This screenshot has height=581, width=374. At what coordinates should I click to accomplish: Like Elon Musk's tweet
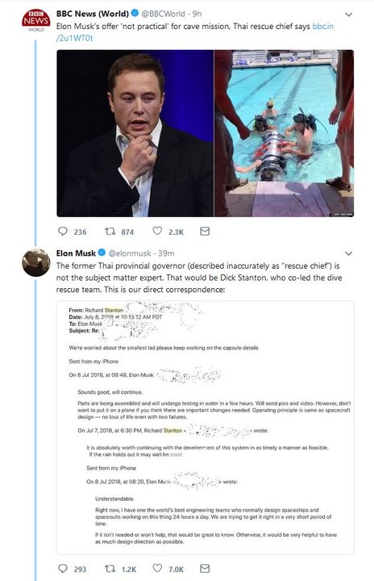(x=157, y=568)
